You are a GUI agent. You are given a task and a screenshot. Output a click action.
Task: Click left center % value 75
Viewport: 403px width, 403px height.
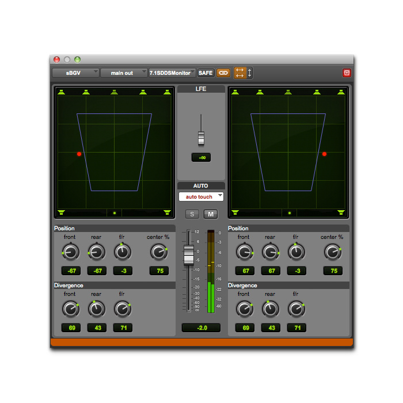coord(159,271)
